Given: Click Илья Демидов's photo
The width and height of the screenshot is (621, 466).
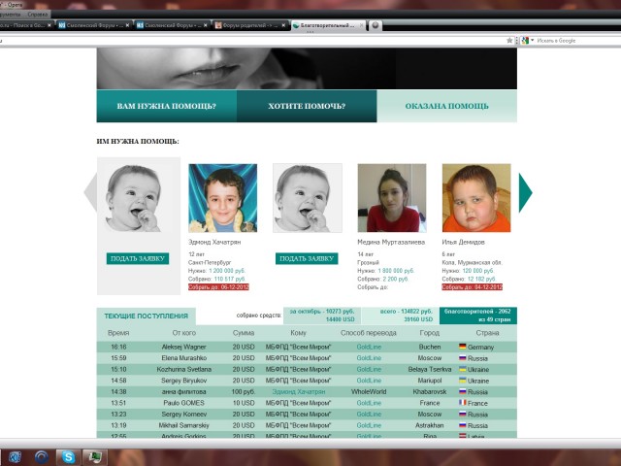Looking at the screenshot, I should [x=476, y=198].
